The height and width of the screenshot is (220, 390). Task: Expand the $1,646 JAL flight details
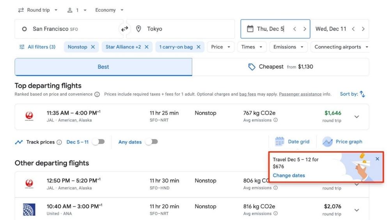pos(357,116)
